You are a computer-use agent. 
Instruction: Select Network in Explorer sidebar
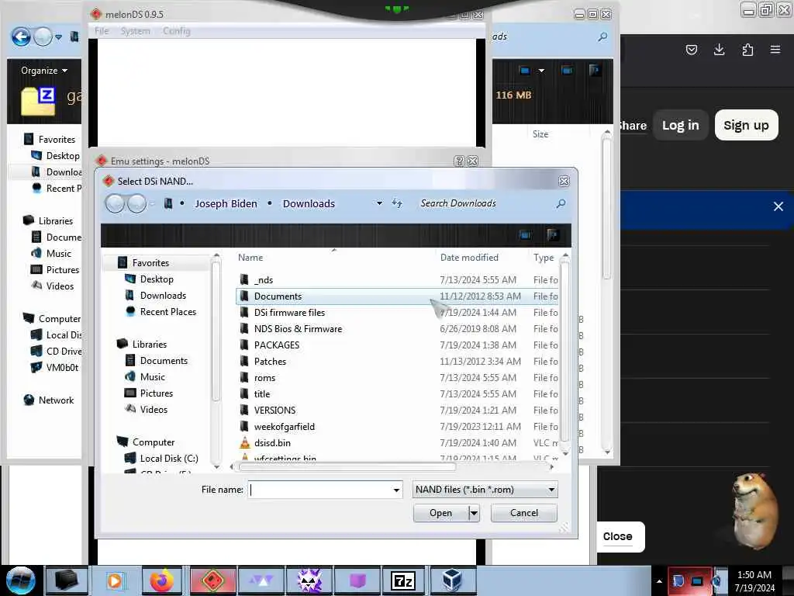(x=56, y=400)
